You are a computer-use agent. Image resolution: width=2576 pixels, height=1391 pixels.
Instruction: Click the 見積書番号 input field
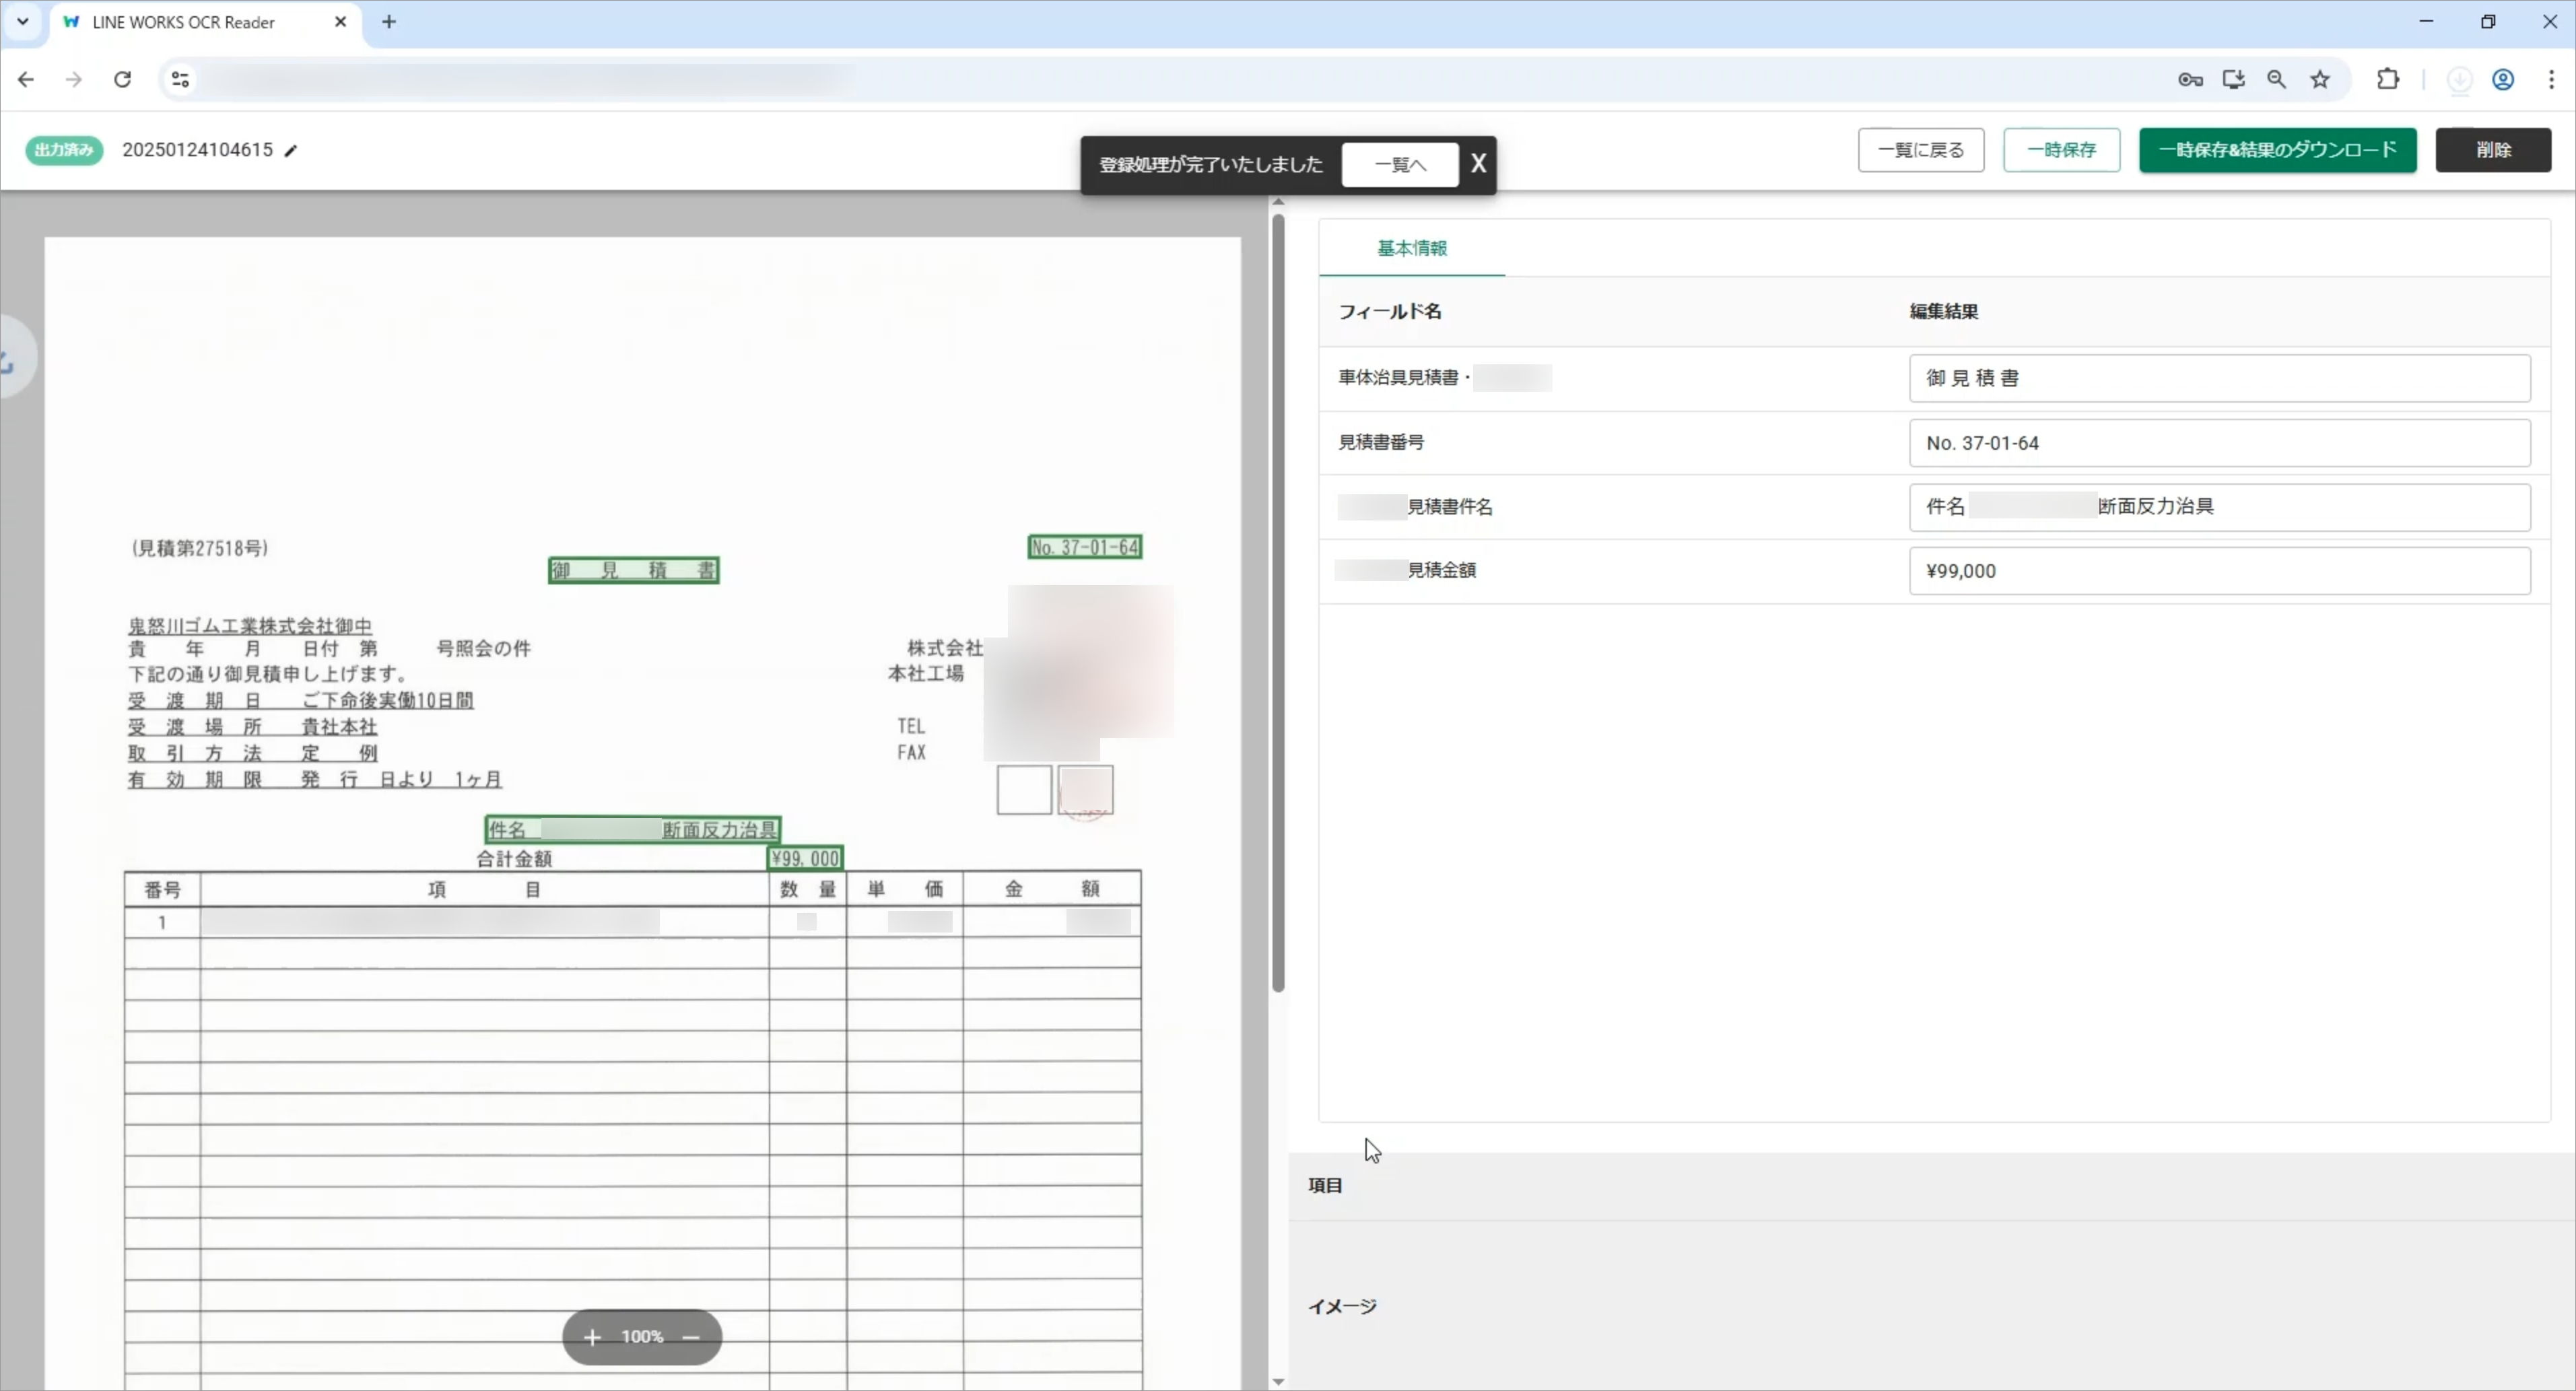click(x=2218, y=443)
